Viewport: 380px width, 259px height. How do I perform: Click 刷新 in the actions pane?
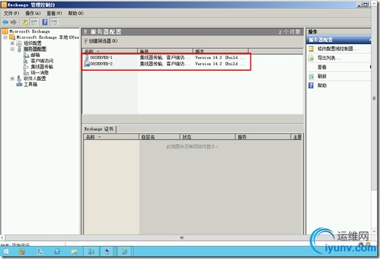[x=322, y=76]
